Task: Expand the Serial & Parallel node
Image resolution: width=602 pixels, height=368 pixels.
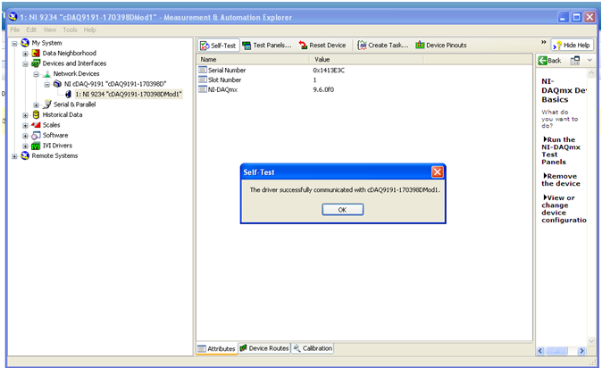Action: click(36, 105)
